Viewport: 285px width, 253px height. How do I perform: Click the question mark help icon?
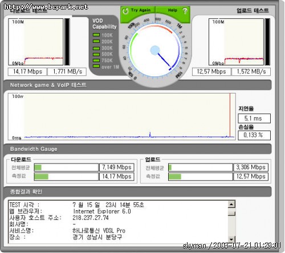point(185,11)
